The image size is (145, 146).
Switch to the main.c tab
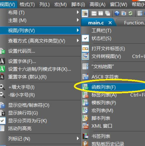96,23
